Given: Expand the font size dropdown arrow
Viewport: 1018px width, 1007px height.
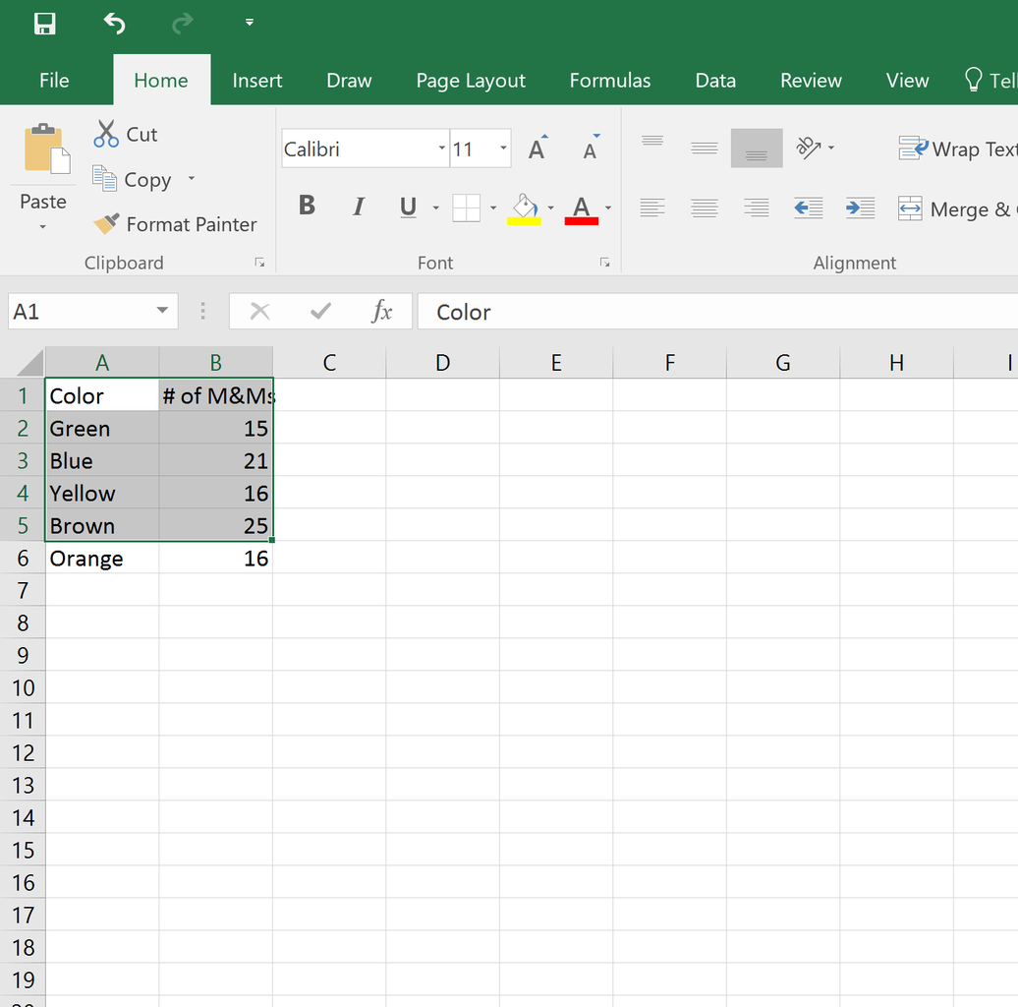Looking at the screenshot, I should pyautogui.click(x=503, y=148).
